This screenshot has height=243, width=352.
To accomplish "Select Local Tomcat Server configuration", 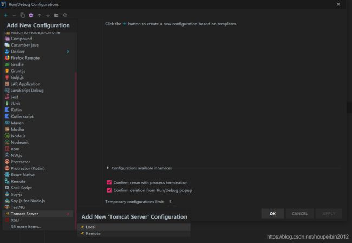I will pos(134,227).
